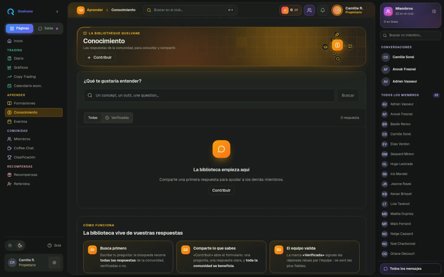Open conversation with Anouk Fresnel
Image resolution: width=444 pixels, height=277 pixels.
pyautogui.click(x=411, y=69)
